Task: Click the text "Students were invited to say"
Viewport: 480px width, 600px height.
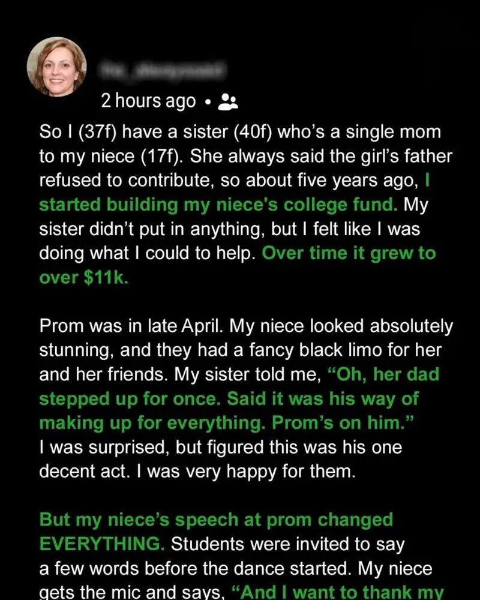Action: 288,544
